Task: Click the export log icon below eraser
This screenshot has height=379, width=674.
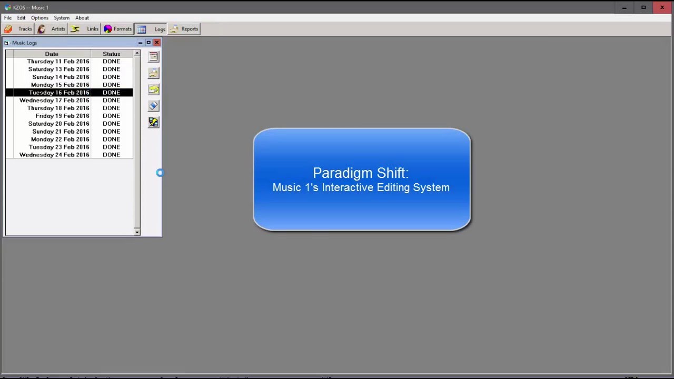Action: tap(153, 122)
